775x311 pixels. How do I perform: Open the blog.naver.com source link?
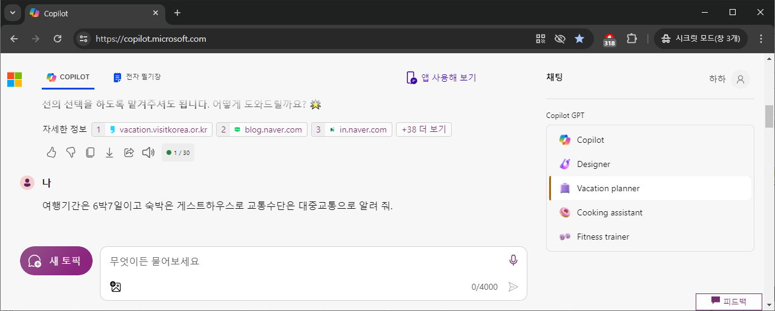(x=262, y=129)
